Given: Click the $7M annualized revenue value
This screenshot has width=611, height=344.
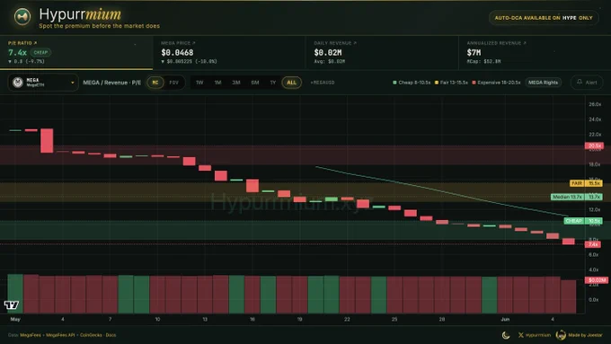Looking at the screenshot, I should (x=474, y=53).
